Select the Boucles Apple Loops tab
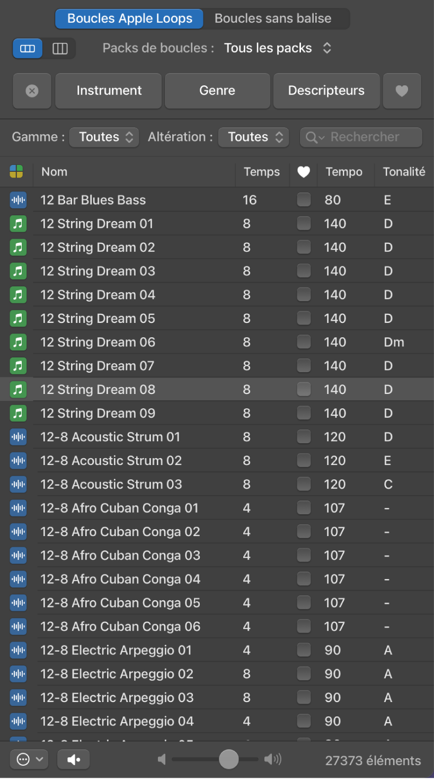434x780 pixels. (x=130, y=19)
